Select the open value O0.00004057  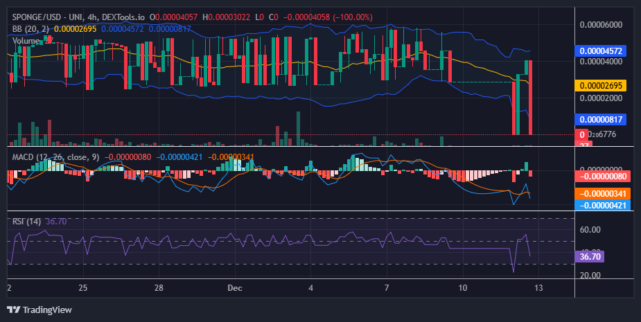coord(174,17)
